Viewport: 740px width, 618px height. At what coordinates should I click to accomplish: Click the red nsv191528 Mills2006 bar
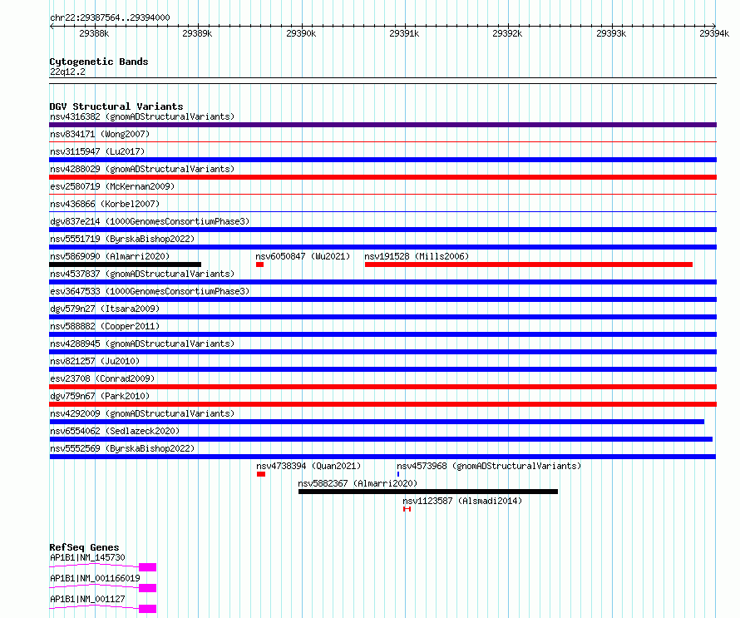(529, 265)
